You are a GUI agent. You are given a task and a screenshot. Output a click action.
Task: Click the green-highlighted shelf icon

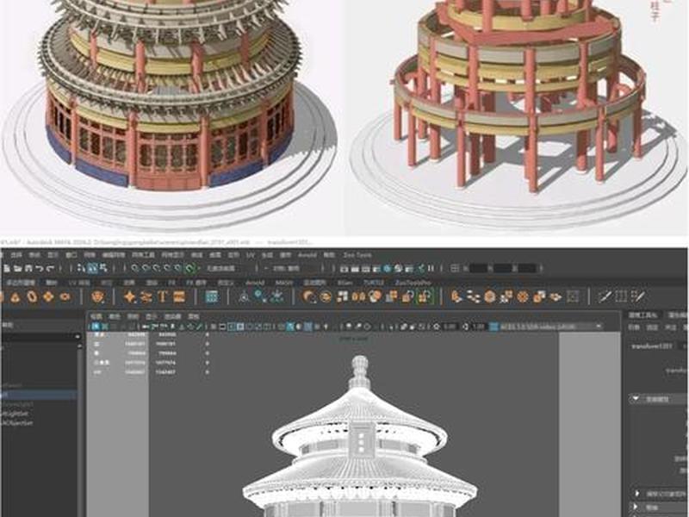425,296
